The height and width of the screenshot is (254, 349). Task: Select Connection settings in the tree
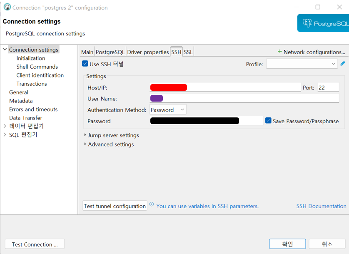34,50
